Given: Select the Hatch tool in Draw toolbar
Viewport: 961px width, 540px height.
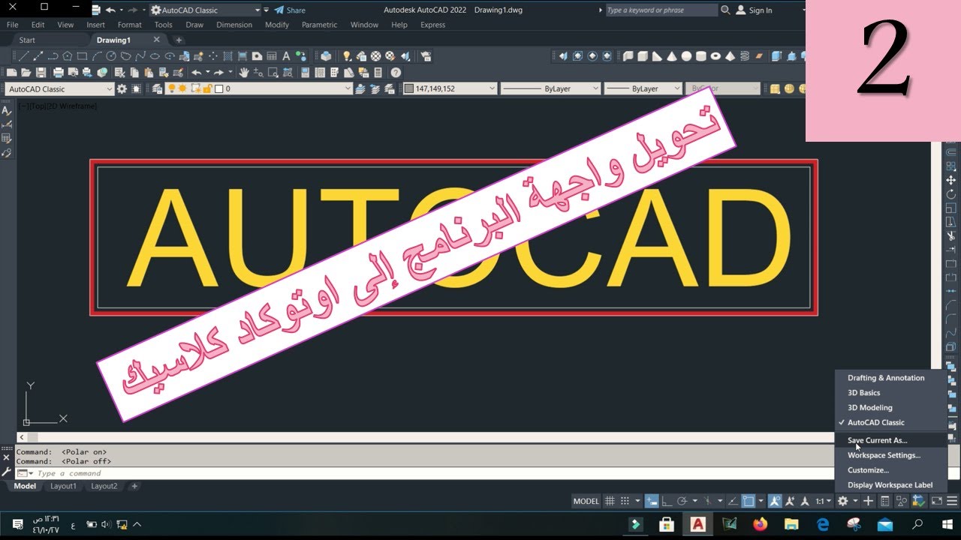Looking at the screenshot, I should (227, 56).
